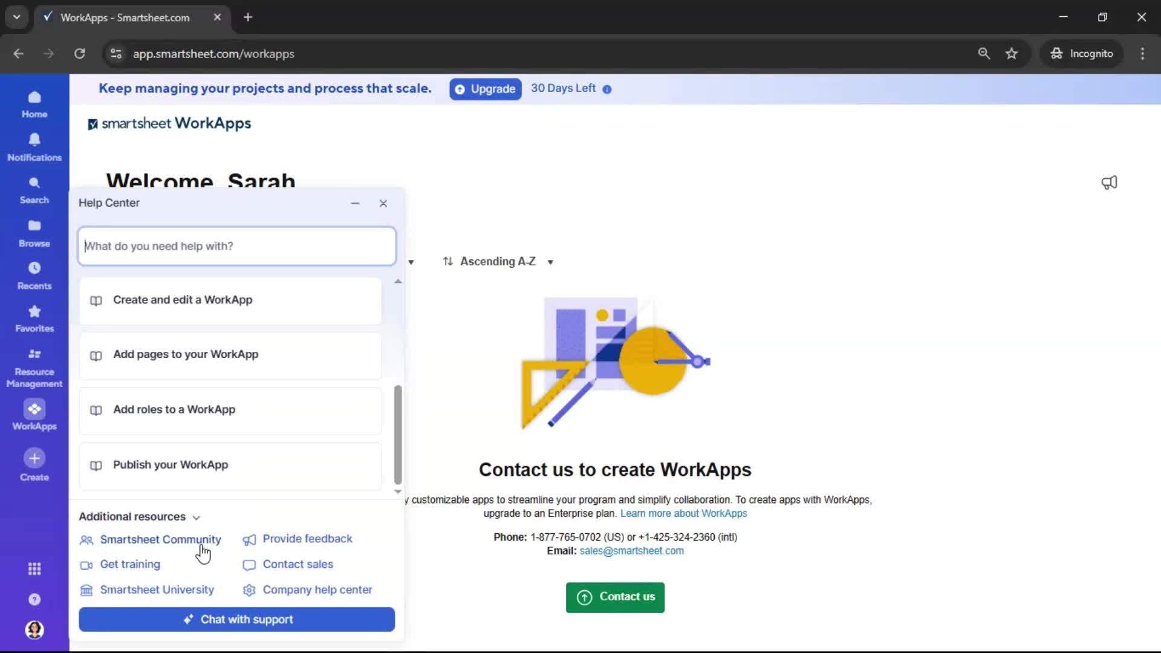The height and width of the screenshot is (653, 1161).
Task: Open the sales@smartsheet.com email link
Action: click(x=631, y=550)
